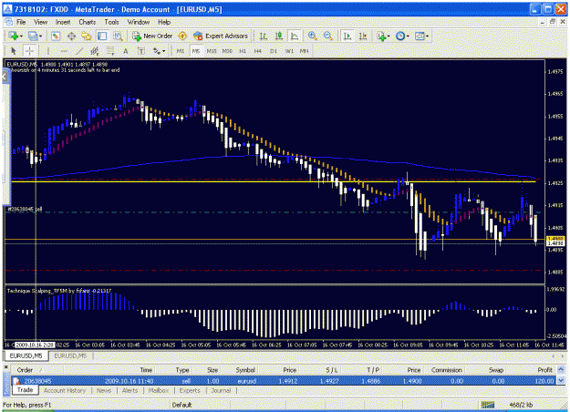Click the MetaEditor yellow diamond icon
This screenshot has width=570, height=412.
tap(182, 36)
